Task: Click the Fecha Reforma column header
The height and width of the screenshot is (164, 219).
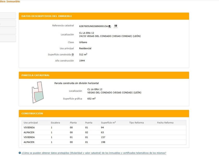Action: tap(165, 123)
